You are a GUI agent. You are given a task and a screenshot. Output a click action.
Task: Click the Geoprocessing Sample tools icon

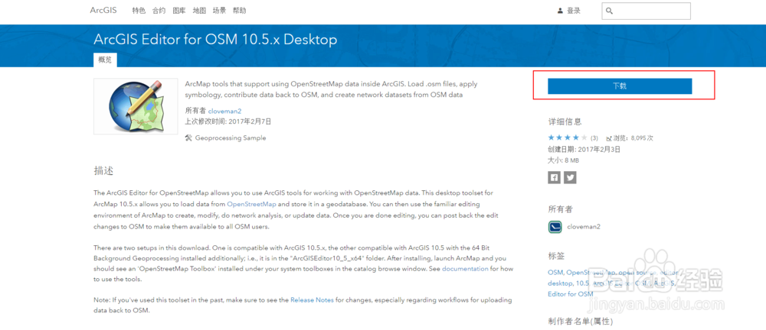point(188,138)
